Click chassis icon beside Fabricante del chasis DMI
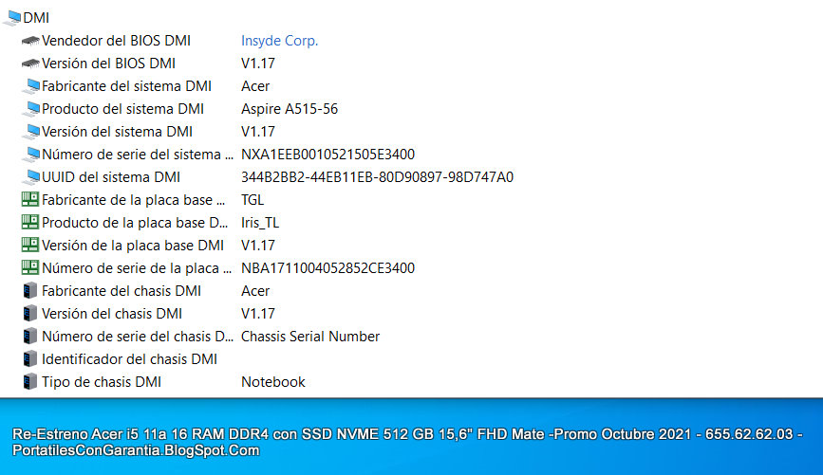Image resolution: width=823 pixels, height=475 pixels. [30, 290]
